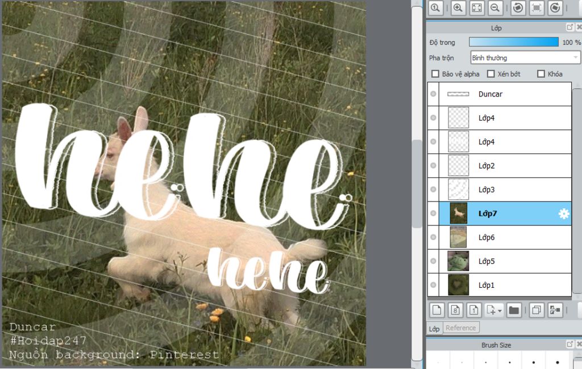Create a new layer folder
The height and width of the screenshot is (369, 582).
click(514, 310)
